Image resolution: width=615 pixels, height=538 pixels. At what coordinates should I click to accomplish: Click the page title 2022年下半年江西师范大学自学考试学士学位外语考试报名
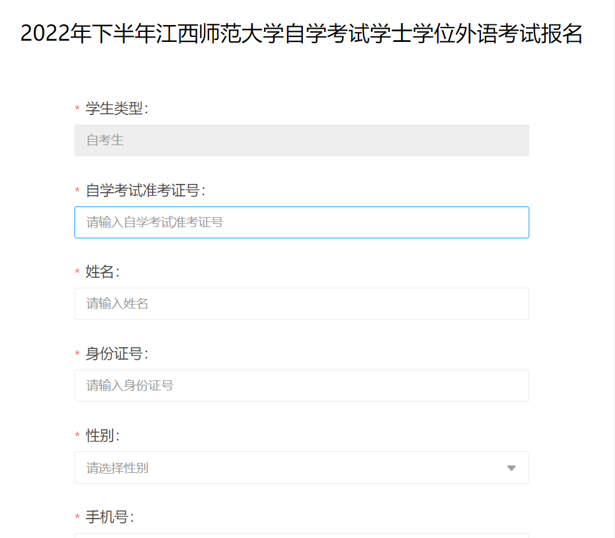point(301,33)
